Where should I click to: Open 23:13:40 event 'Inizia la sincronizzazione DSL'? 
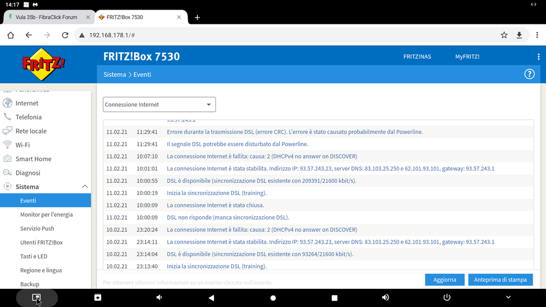point(216,266)
